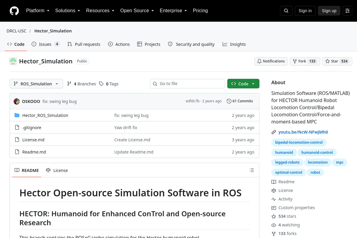Screen dimensions: 357x238
Task: Open the green Code dropdown button
Action: [243, 84]
